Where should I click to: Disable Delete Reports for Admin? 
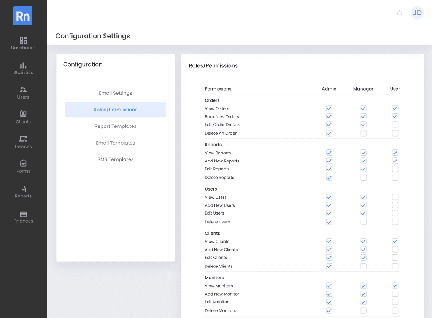point(329,178)
